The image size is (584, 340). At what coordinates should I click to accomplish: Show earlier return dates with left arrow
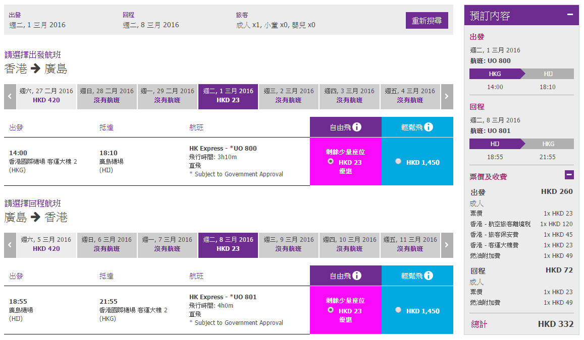[x=10, y=245]
